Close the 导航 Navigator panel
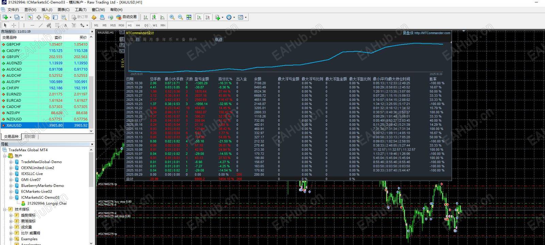Viewport: 545px width, 245px height. coord(92,144)
